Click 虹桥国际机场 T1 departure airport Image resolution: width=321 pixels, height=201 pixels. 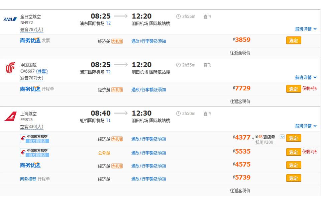95,121
